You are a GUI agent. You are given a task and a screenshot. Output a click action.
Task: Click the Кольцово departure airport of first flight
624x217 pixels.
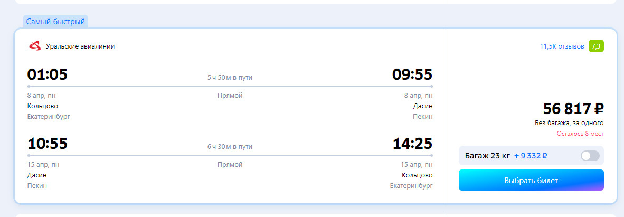click(x=43, y=106)
